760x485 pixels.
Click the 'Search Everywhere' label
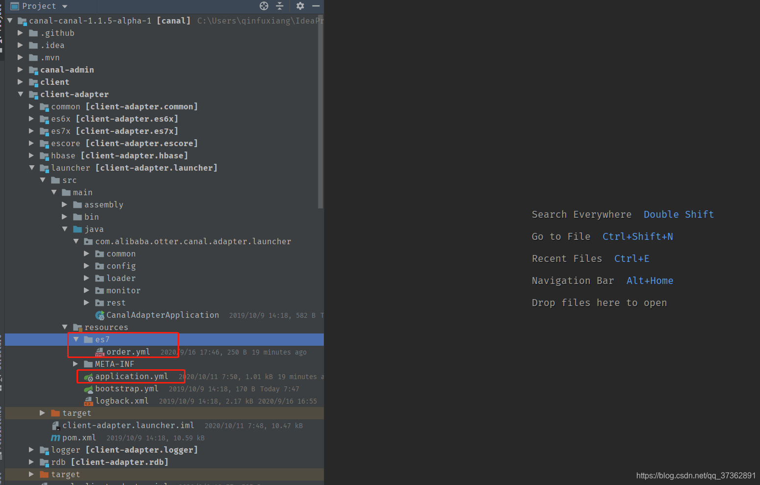pos(581,214)
